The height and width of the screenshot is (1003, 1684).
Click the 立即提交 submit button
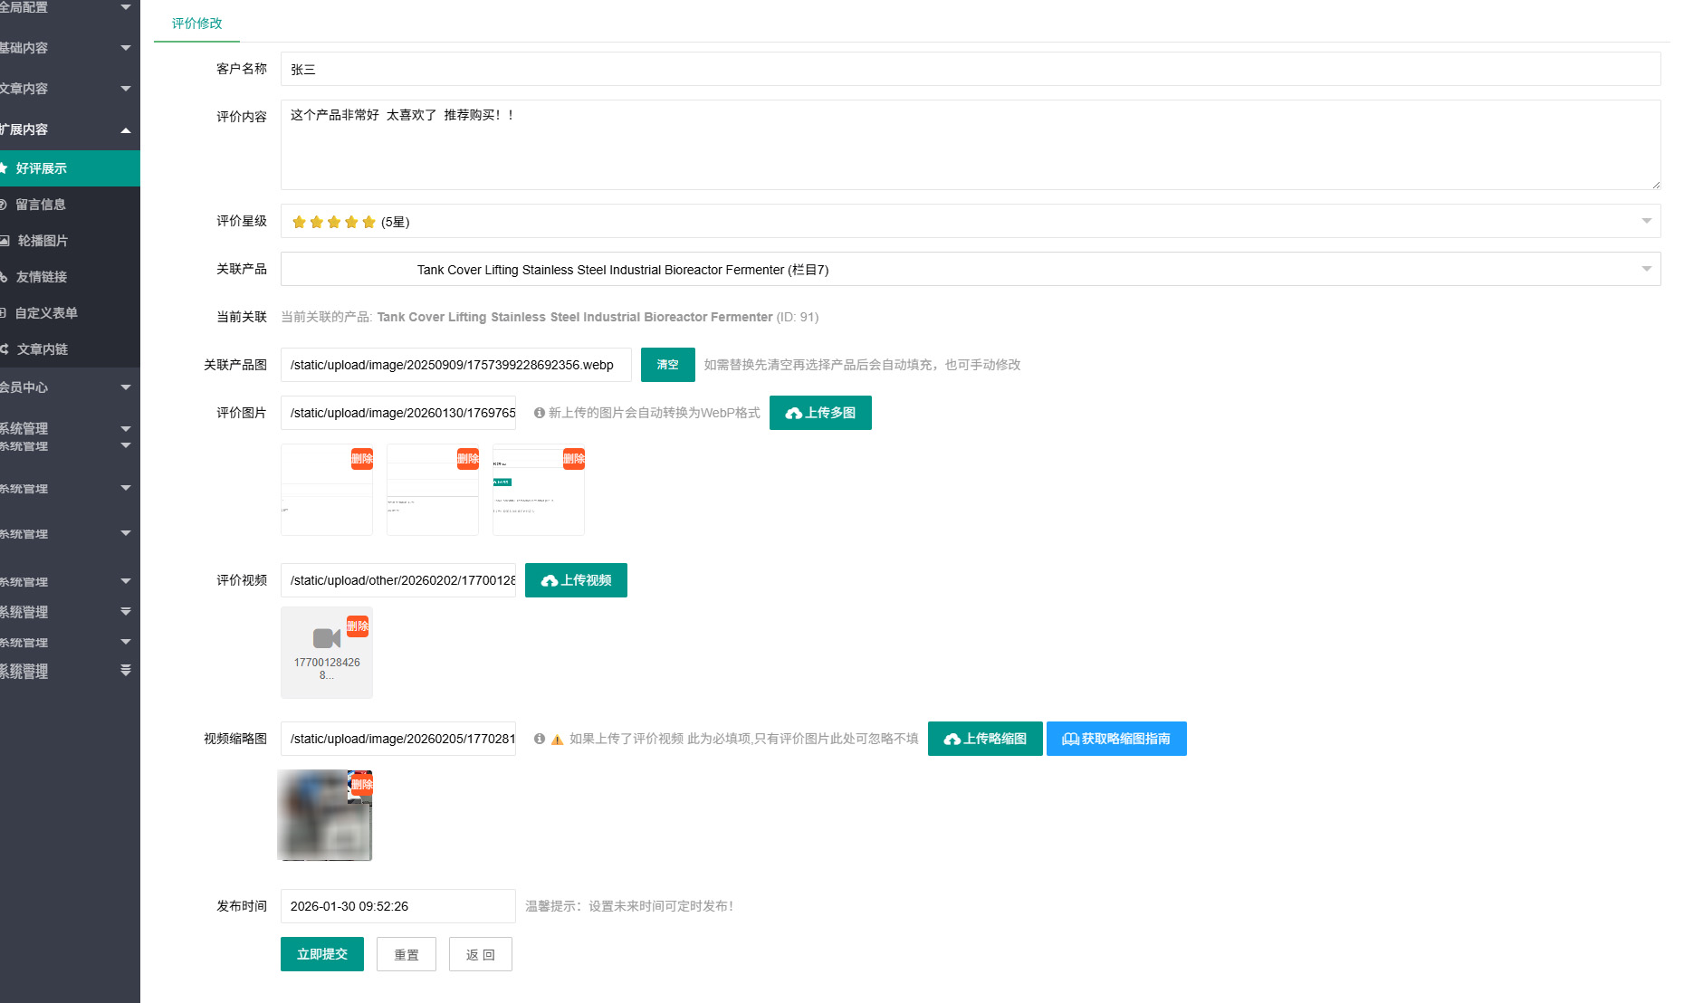(x=321, y=954)
